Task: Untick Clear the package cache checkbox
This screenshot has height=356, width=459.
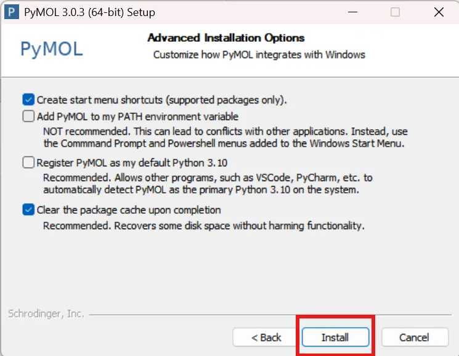Action: click(x=28, y=210)
